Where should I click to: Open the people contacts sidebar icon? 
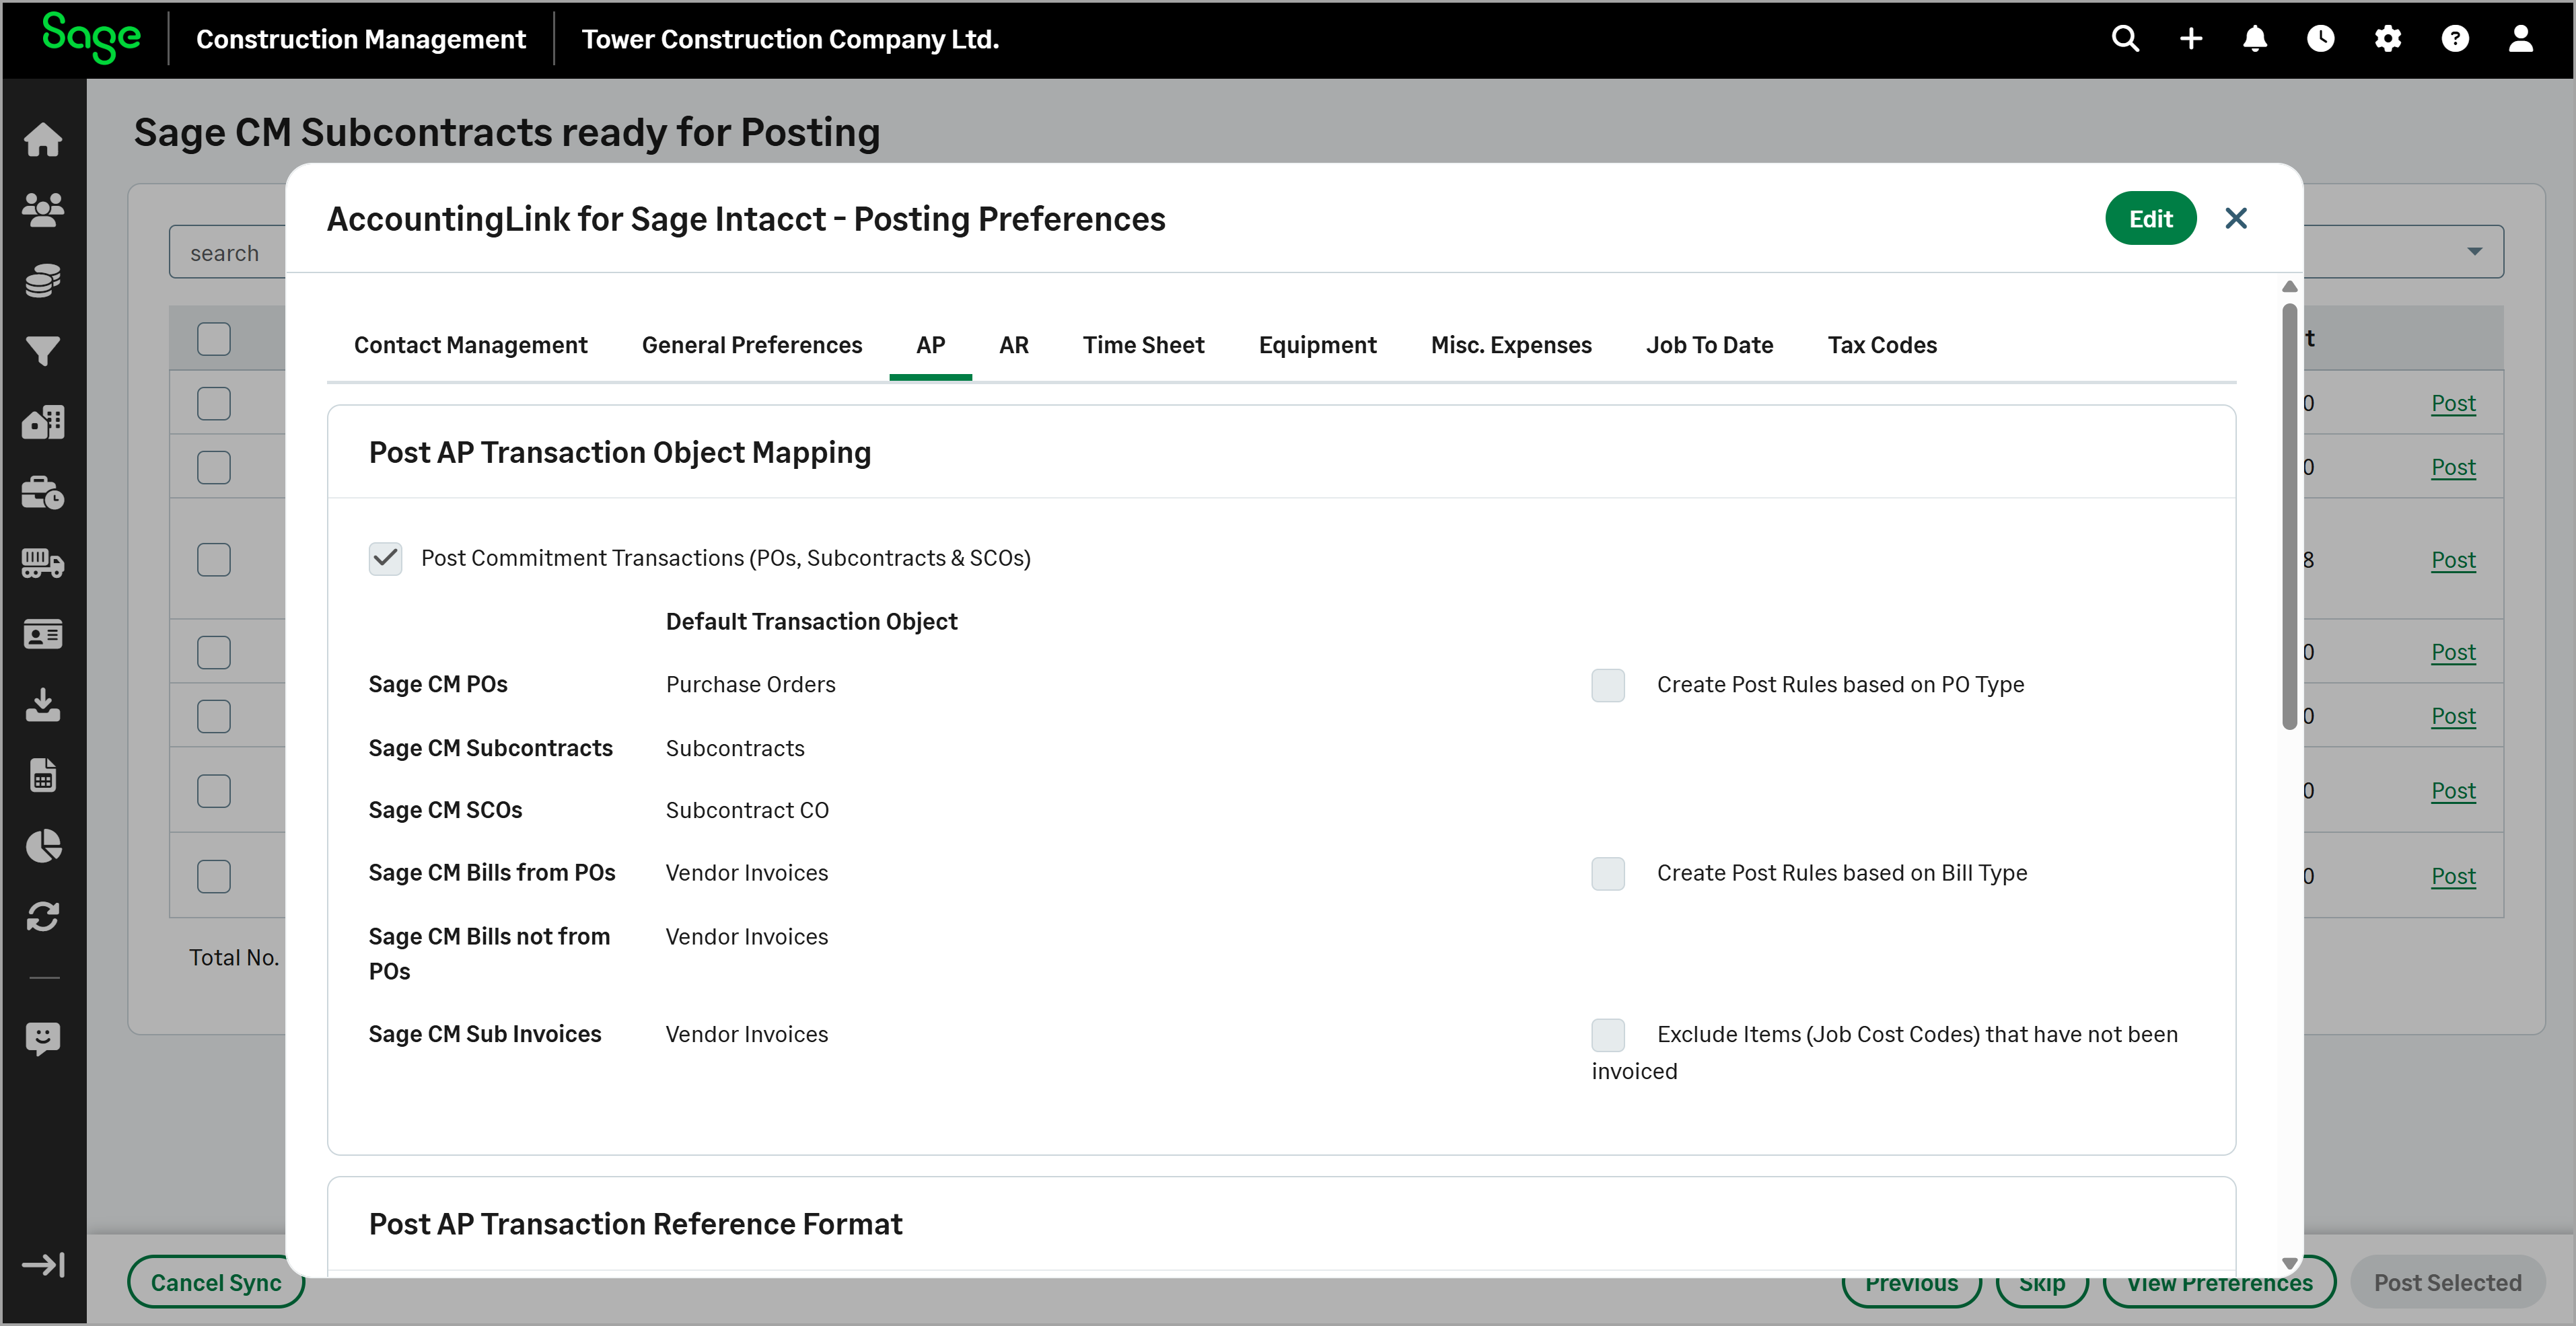tap(43, 209)
